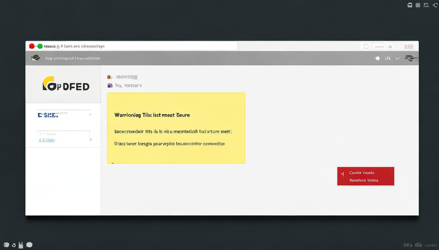Click the colorful cube icon above yellow warning
439x250 pixels.
[110, 77]
